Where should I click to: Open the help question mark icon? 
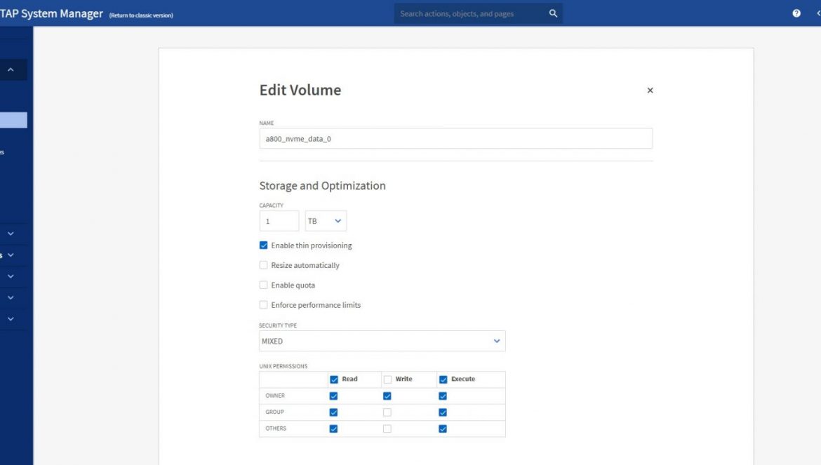tap(796, 13)
